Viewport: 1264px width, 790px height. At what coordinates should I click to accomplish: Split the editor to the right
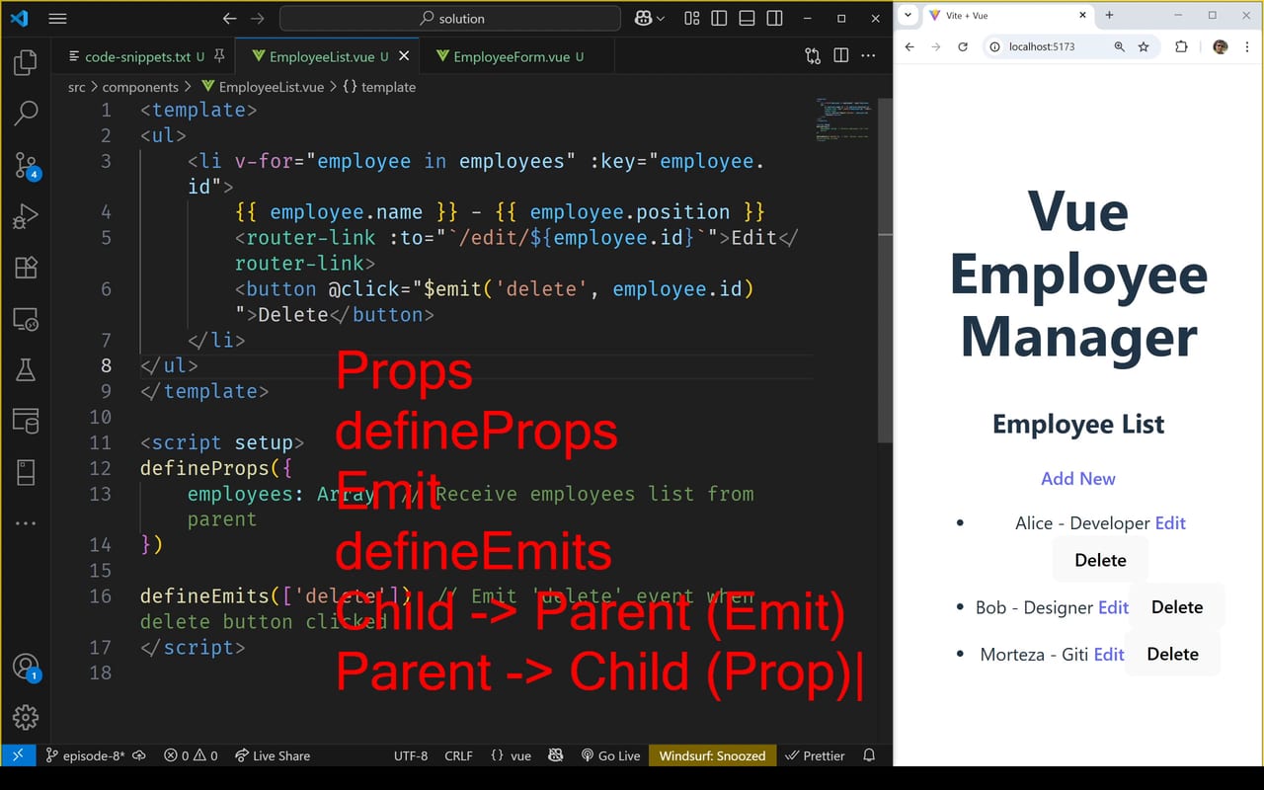coord(841,56)
